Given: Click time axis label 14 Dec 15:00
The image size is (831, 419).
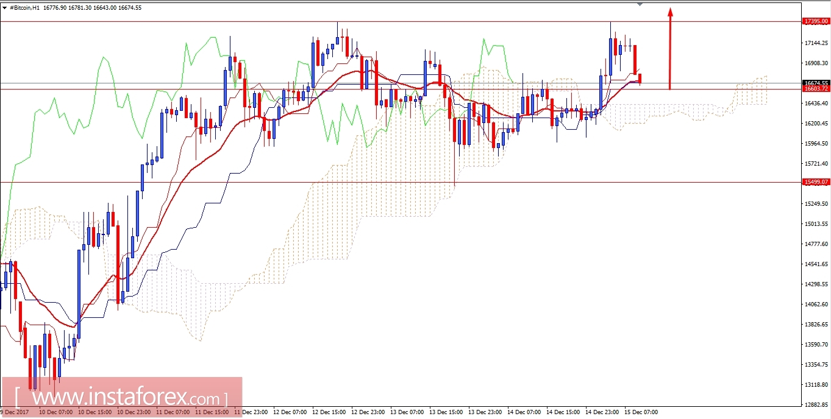Looking at the screenshot, I should [x=562, y=412].
